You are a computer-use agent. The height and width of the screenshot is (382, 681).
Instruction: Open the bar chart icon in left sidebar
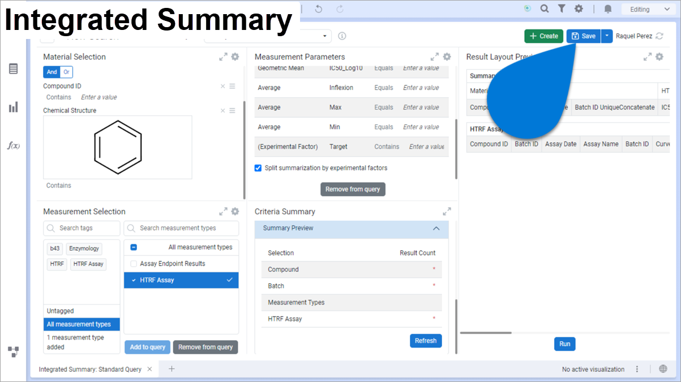tap(14, 107)
